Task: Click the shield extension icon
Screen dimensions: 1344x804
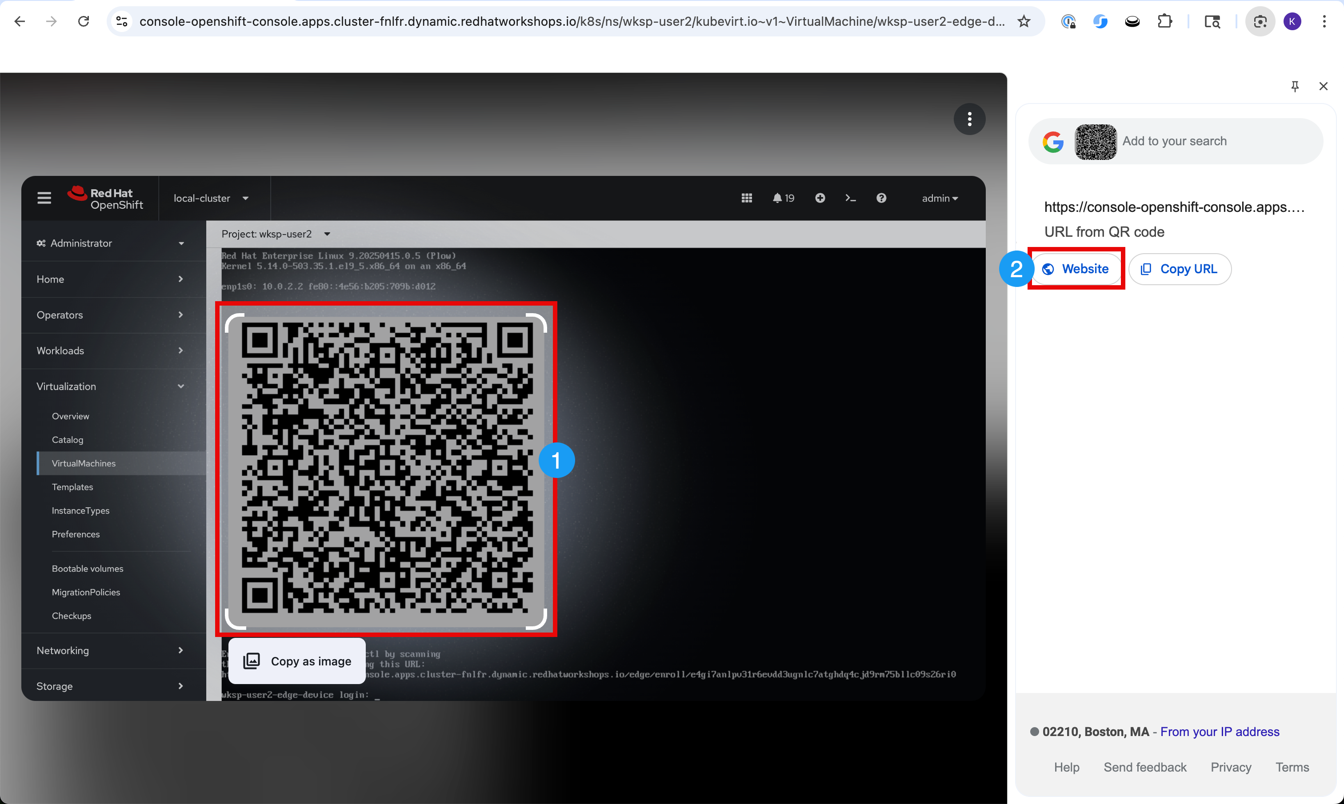Action: click(x=1068, y=21)
